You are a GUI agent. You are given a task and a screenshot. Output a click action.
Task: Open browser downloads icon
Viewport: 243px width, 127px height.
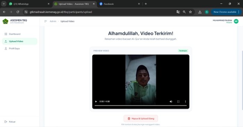pyautogui.click(x=200, y=12)
